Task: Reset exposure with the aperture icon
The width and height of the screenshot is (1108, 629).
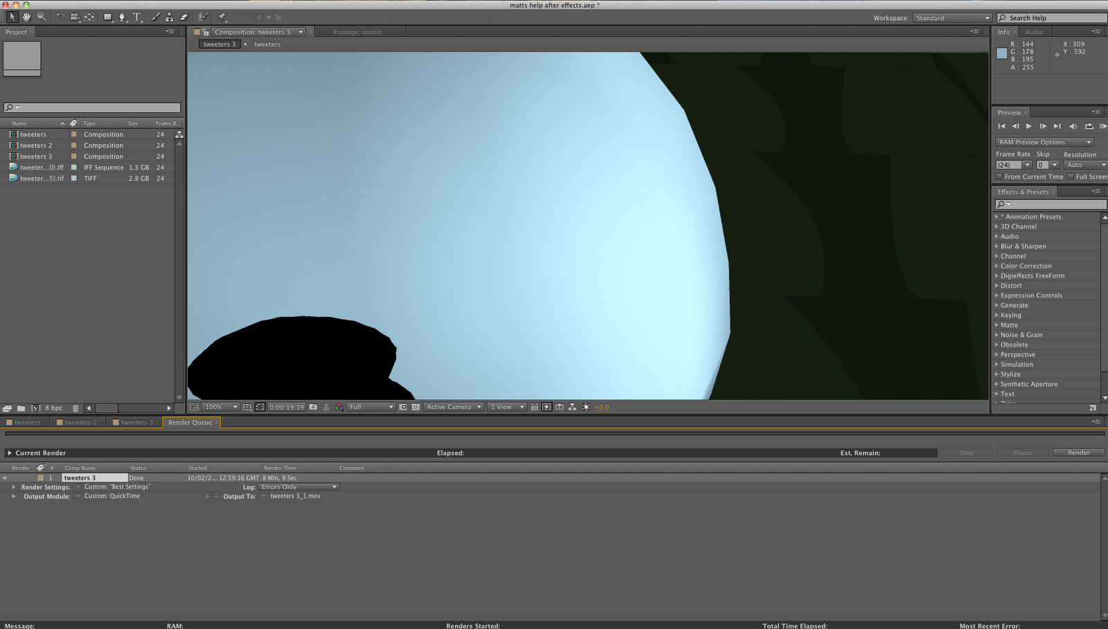Action: 586,407
